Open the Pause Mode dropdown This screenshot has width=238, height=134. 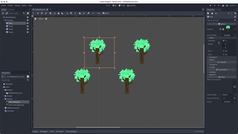(x=229, y=95)
